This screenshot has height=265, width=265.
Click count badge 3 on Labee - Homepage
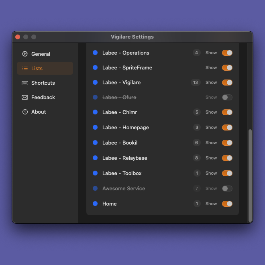[197, 127]
